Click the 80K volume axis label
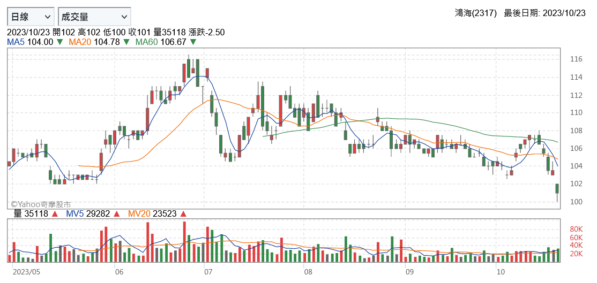 coord(576,229)
